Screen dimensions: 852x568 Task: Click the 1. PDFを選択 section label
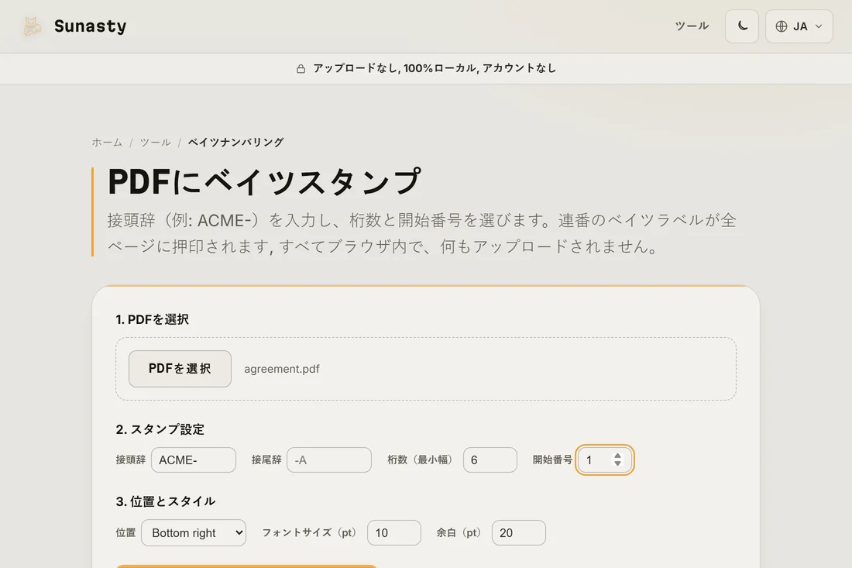152,319
